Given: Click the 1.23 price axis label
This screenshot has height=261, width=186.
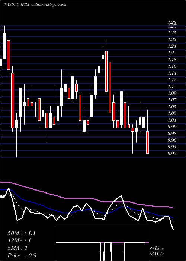Looking at the screenshot, I should point(172,40).
